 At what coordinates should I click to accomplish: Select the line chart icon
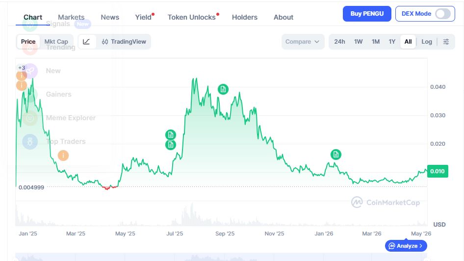pyautogui.click(x=86, y=42)
